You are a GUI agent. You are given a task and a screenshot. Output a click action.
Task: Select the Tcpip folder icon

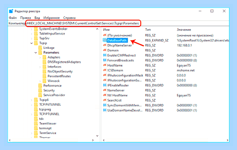coord(36,43)
